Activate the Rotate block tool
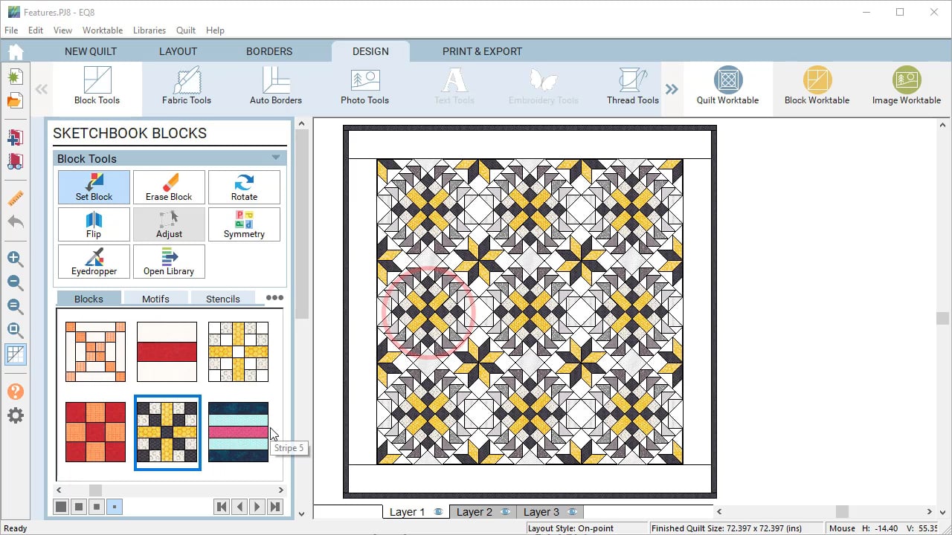 tap(244, 187)
